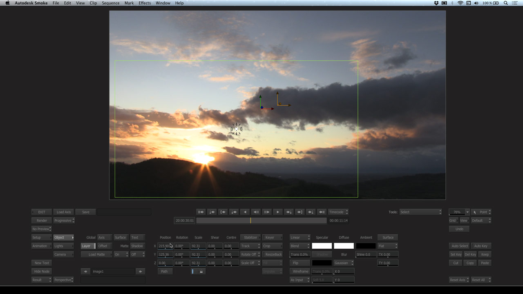The image size is (523, 294).
Task: Click the play backward arrow button
Action: pyautogui.click(x=245, y=212)
